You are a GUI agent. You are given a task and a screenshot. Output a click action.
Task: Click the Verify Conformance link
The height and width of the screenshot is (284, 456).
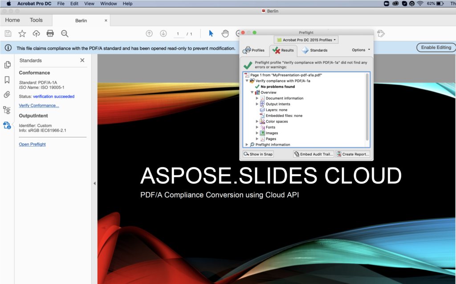click(39, 106)
